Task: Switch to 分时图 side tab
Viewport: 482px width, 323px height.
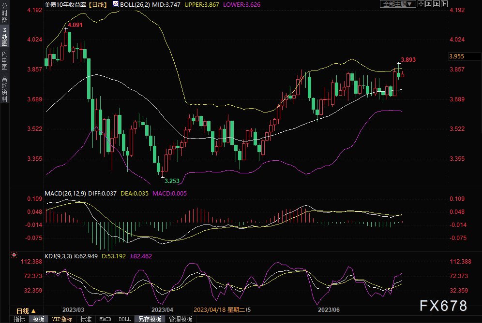Action: coord(5,14)
